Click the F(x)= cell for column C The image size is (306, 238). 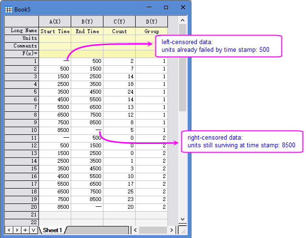click(x=119, y=54)
